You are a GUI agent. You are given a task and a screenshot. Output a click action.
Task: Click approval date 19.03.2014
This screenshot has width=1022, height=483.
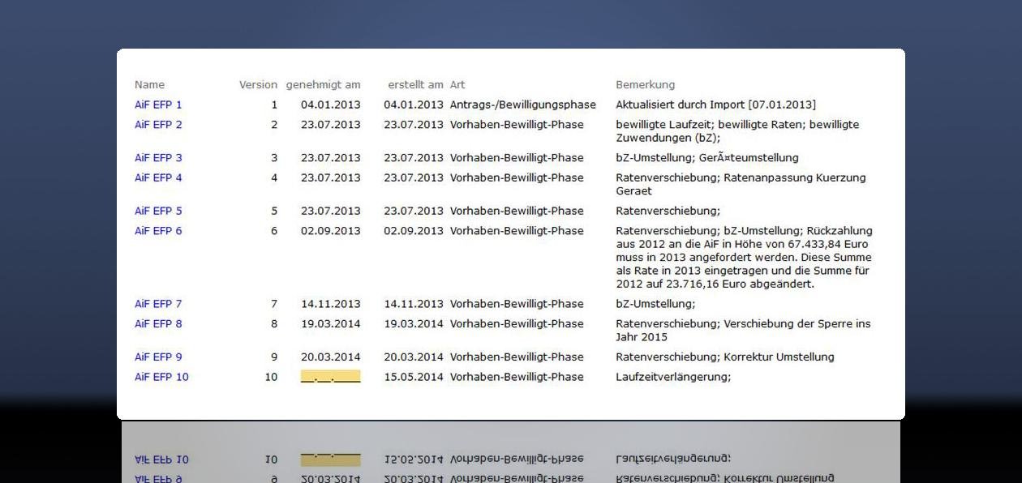click(x=330, y=323)
